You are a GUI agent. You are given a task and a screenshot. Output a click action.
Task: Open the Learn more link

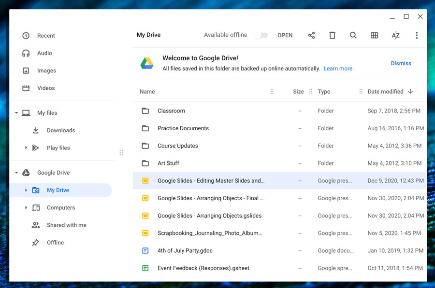[x=338, y=69]
